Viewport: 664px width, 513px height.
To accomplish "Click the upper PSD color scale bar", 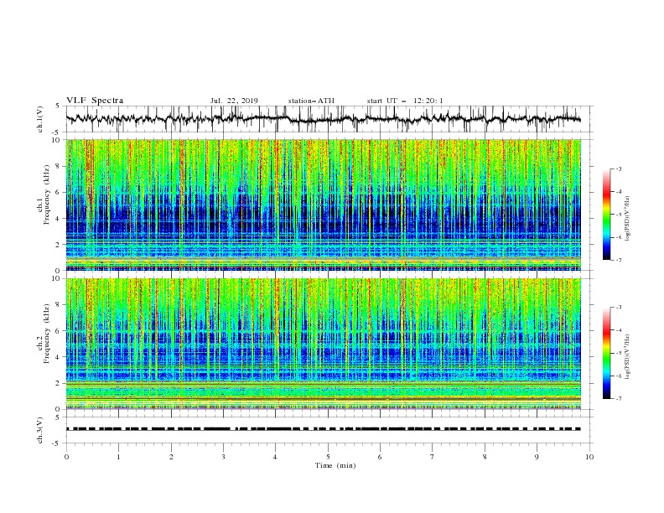I will click(x=606, y=215).
